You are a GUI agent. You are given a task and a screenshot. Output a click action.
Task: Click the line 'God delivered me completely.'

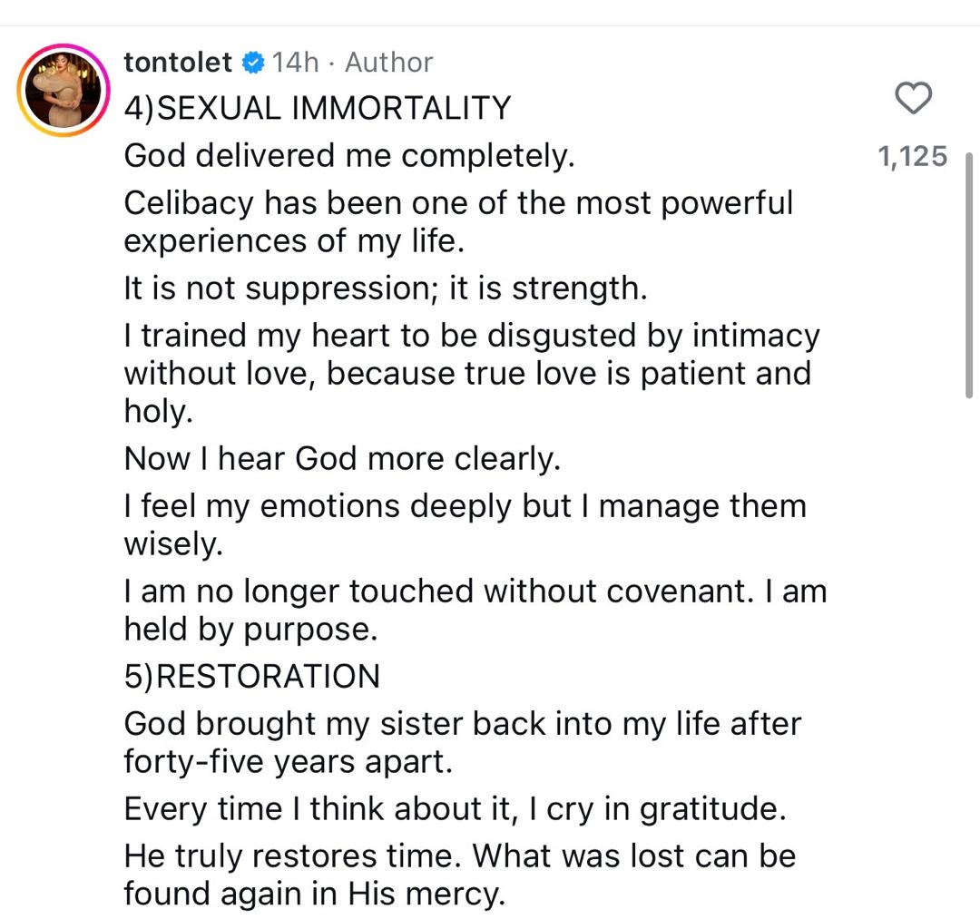[x=349, y=156]
